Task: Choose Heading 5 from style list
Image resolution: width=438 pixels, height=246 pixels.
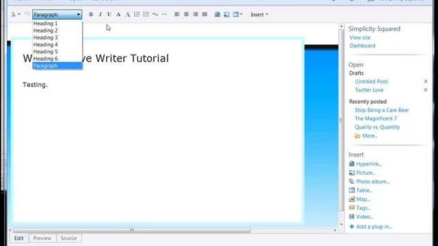Action: point(57,52)
